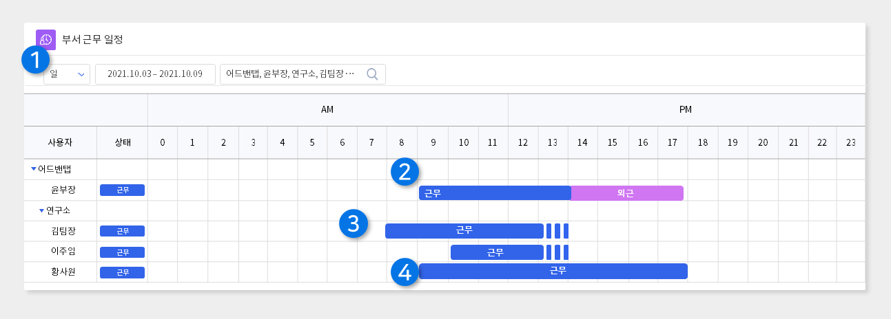The height and width of the screenshot is (319, 891).
Task: Click the magnifier search icon
Action: 372,74
